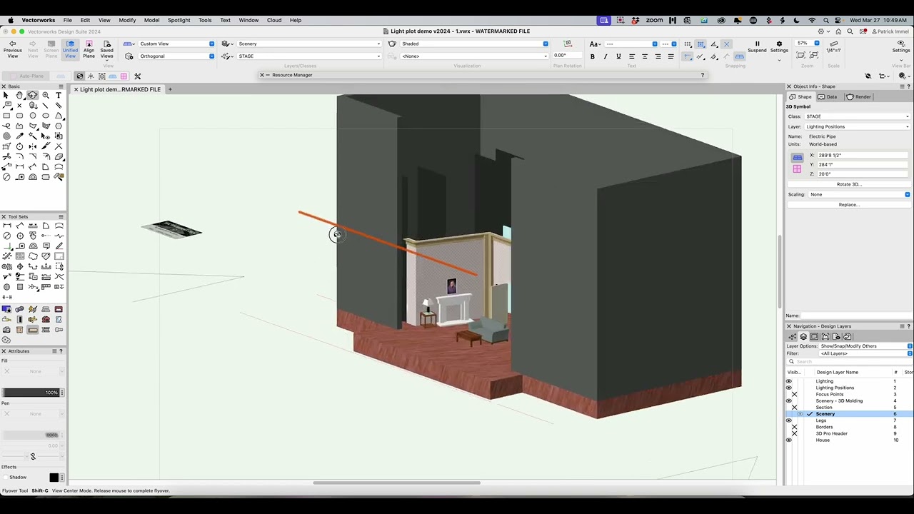This screenshot has width=914, height=514.
Task: Click the X position field 289'8 1/2"
Action: pos(863,155)
